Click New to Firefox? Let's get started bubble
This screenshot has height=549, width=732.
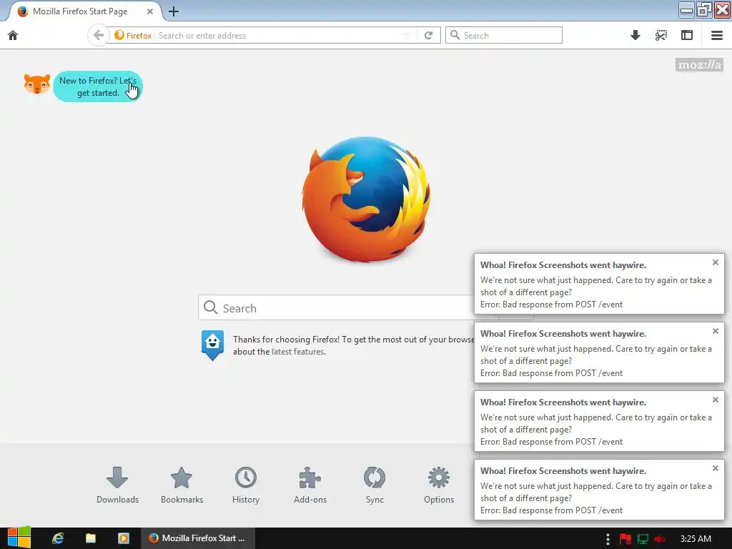click(x=97, y=86)
